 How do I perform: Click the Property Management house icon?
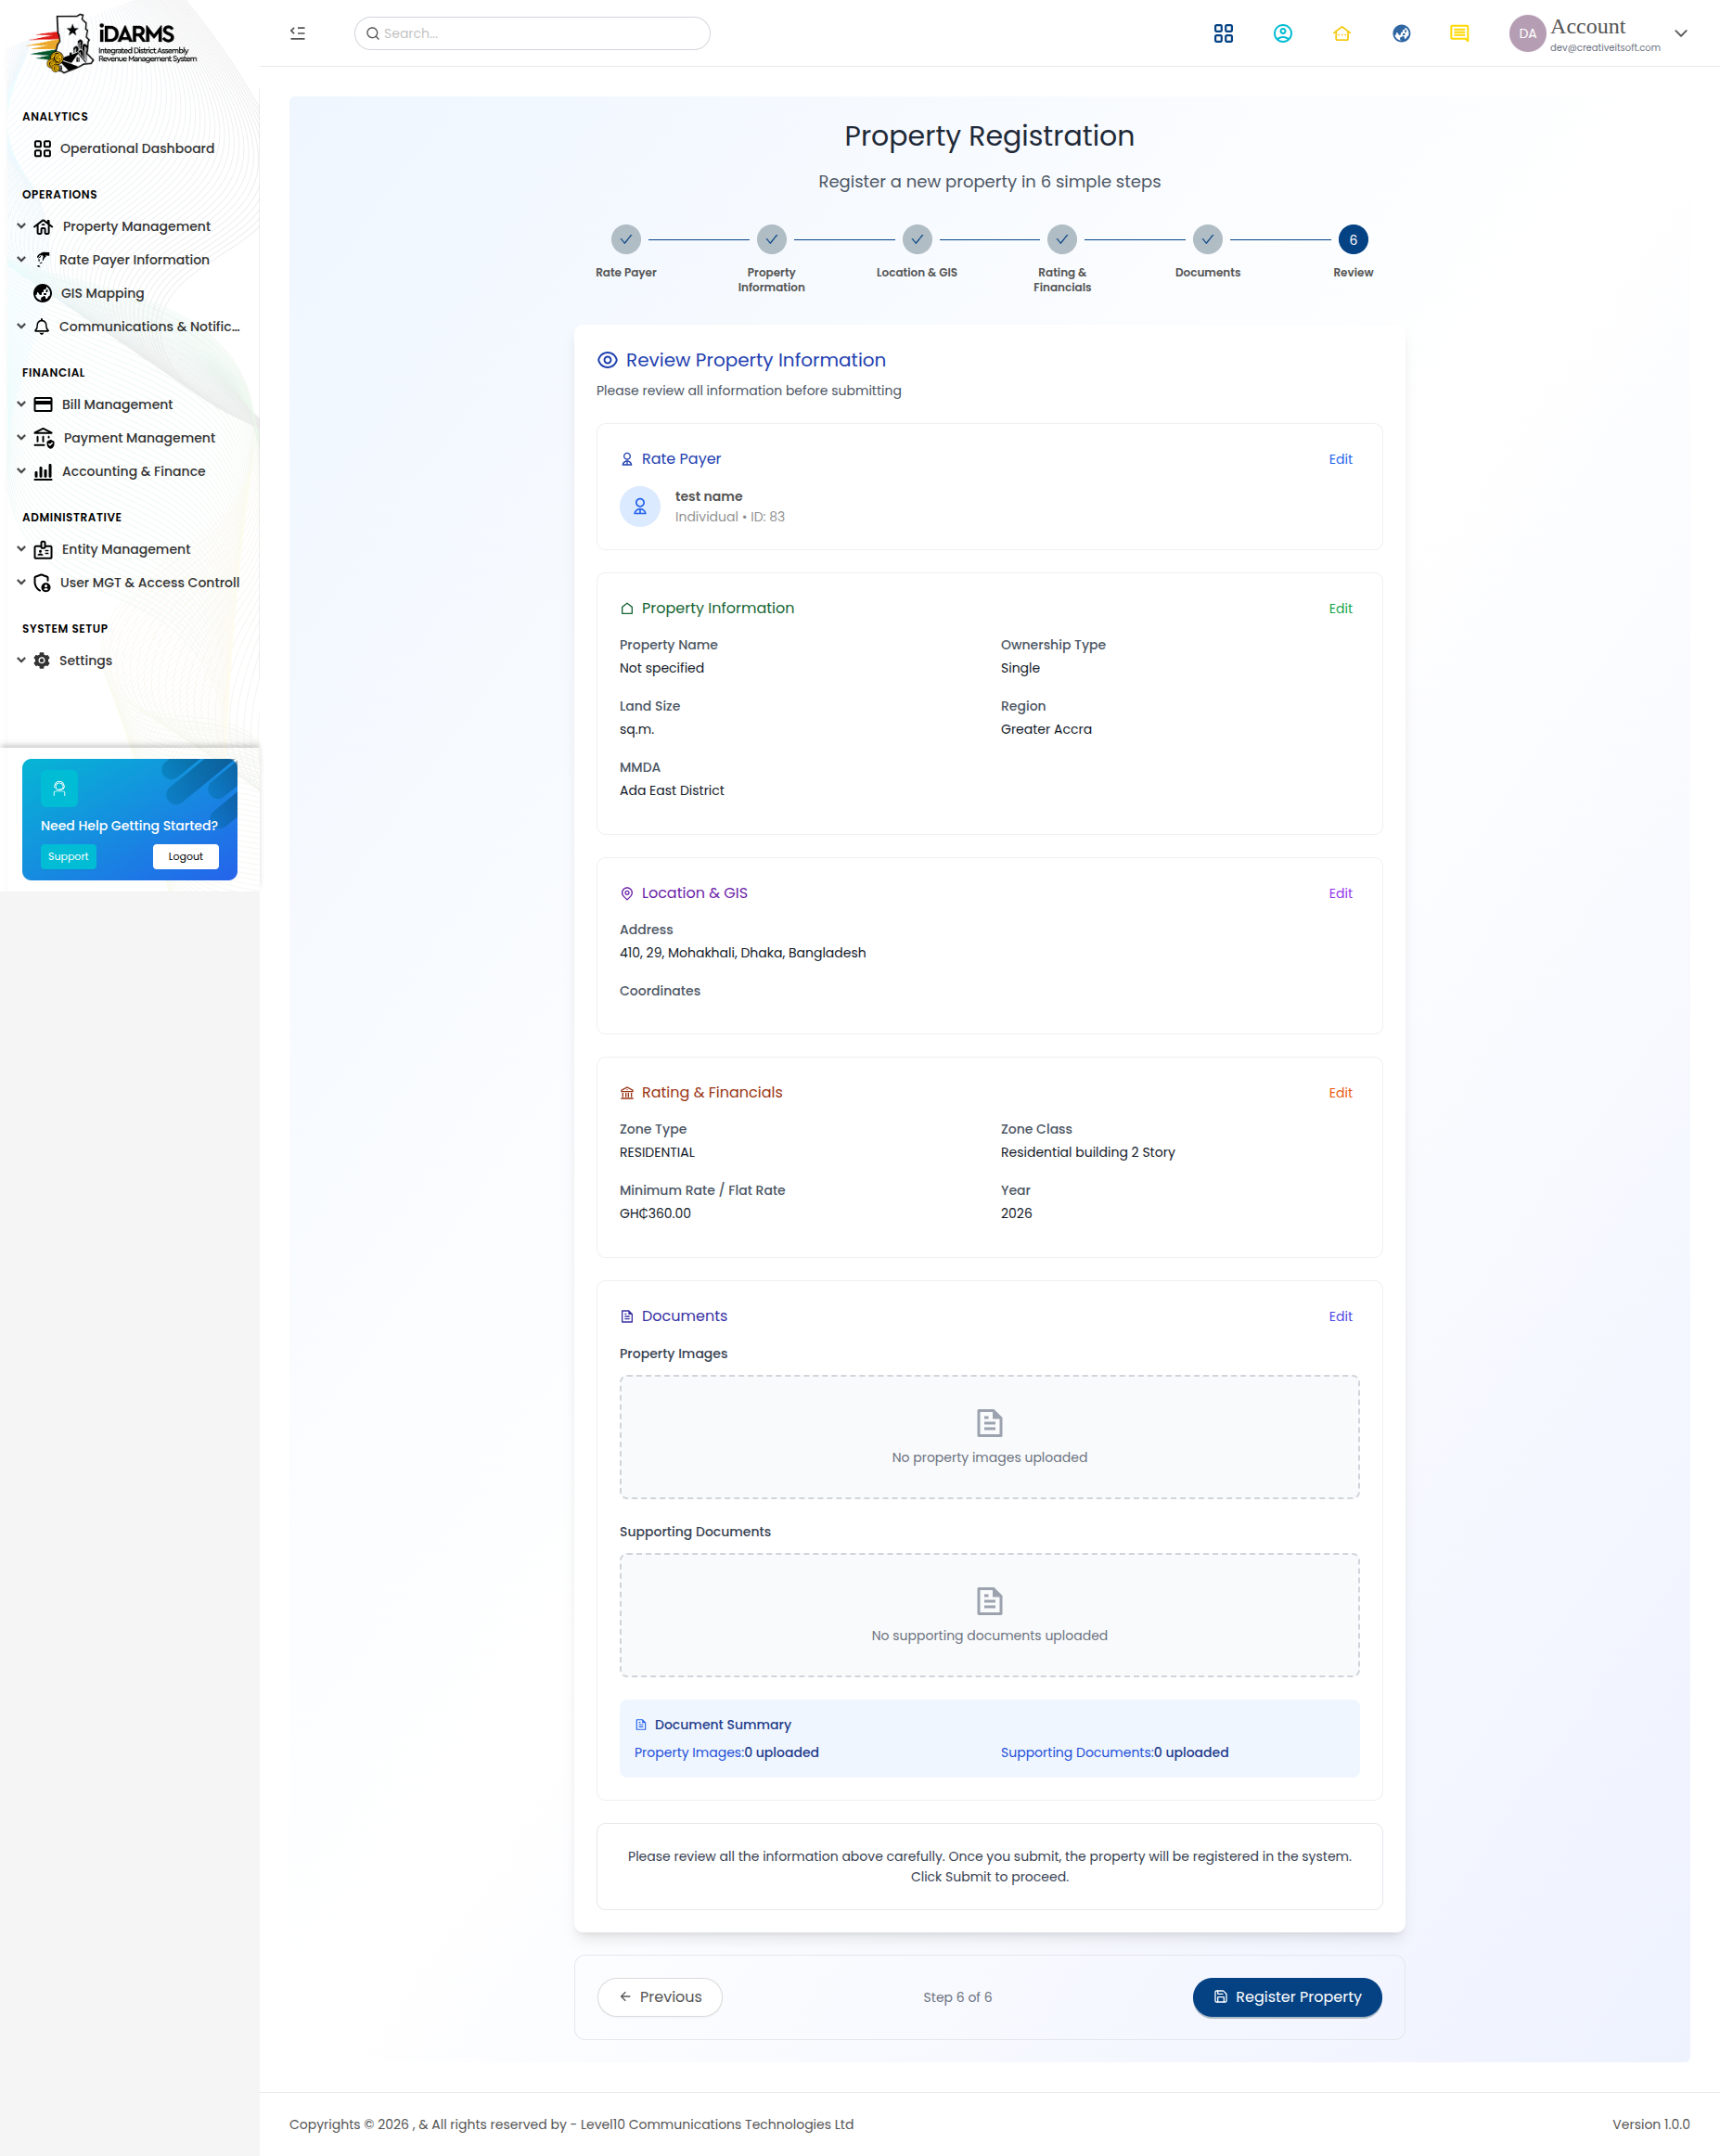[43, 226]
